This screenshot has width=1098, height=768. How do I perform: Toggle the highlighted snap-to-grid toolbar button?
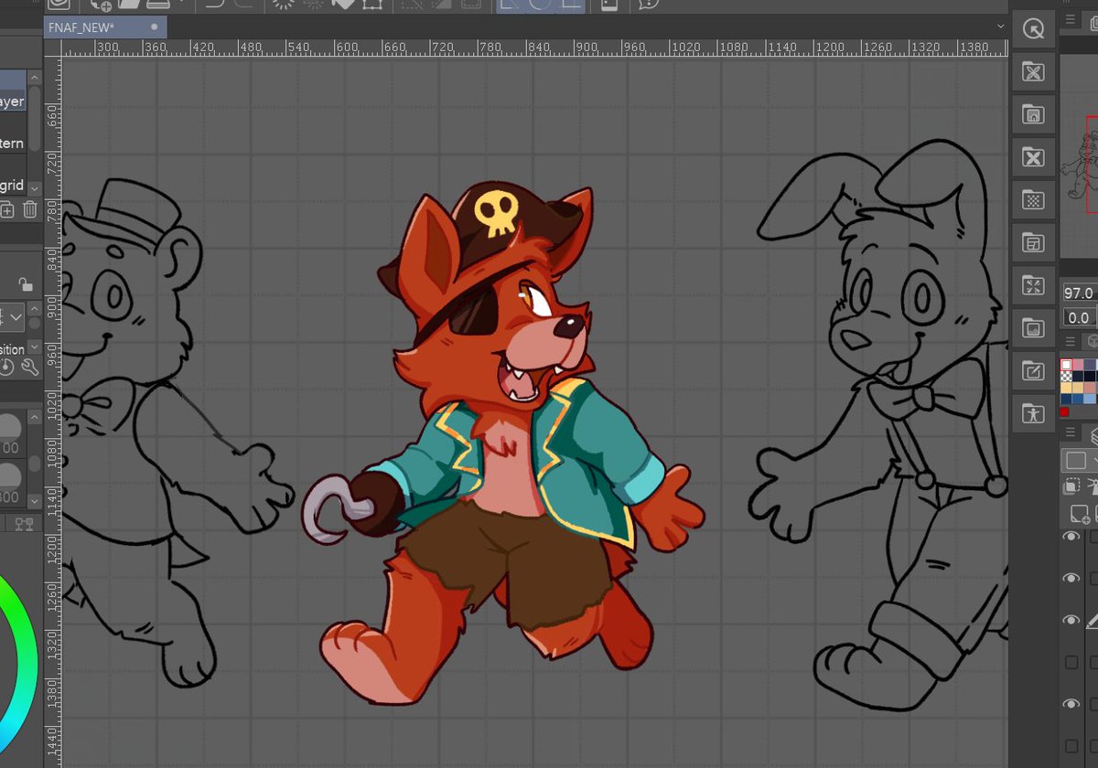click(x=572, y=5)
